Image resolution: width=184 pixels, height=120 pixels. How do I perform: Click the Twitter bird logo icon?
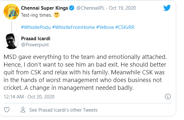(167, 8)
